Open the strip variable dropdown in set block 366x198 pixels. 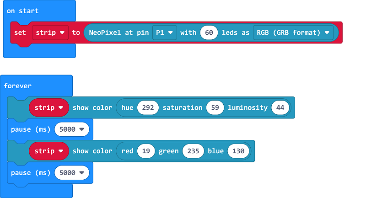(x=50, y=33)
